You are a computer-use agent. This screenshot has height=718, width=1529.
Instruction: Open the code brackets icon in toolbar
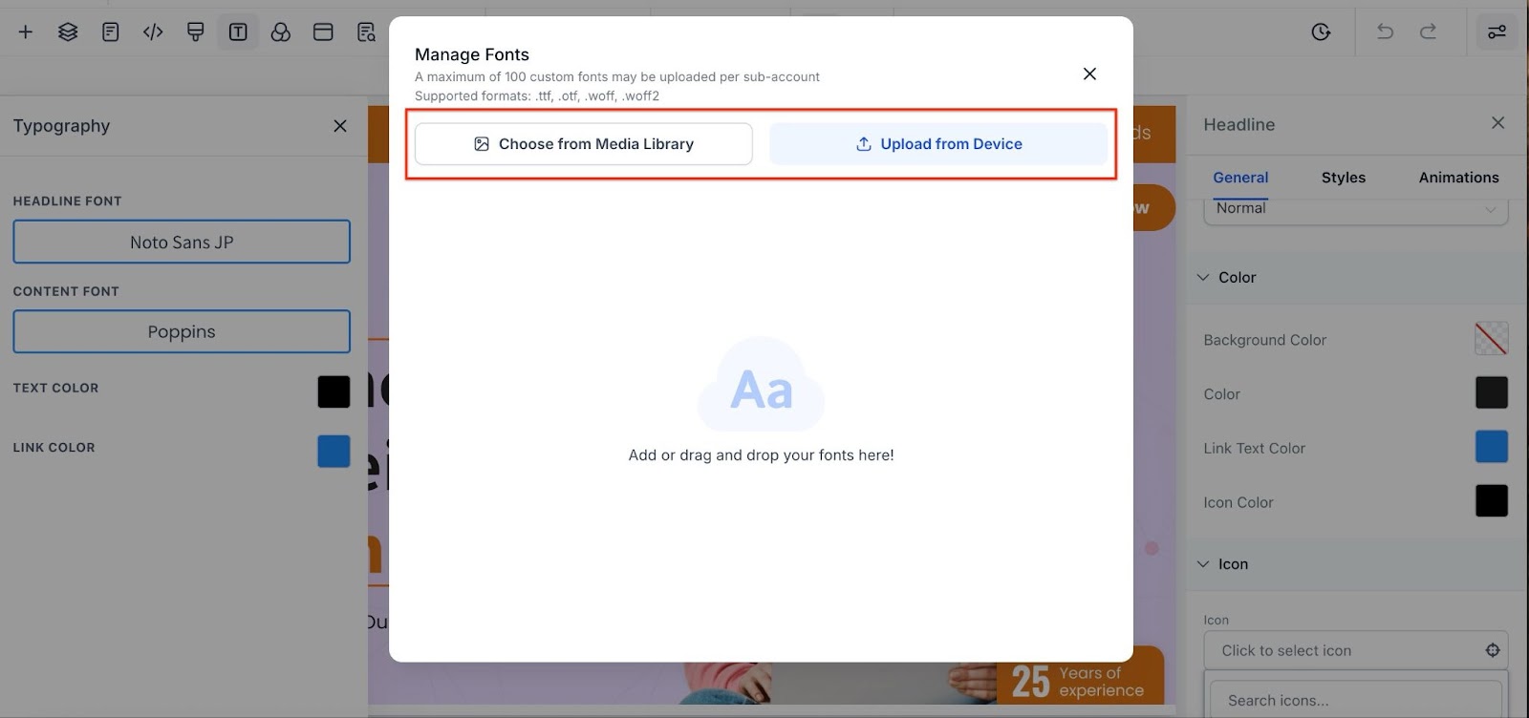pos(153,32)
